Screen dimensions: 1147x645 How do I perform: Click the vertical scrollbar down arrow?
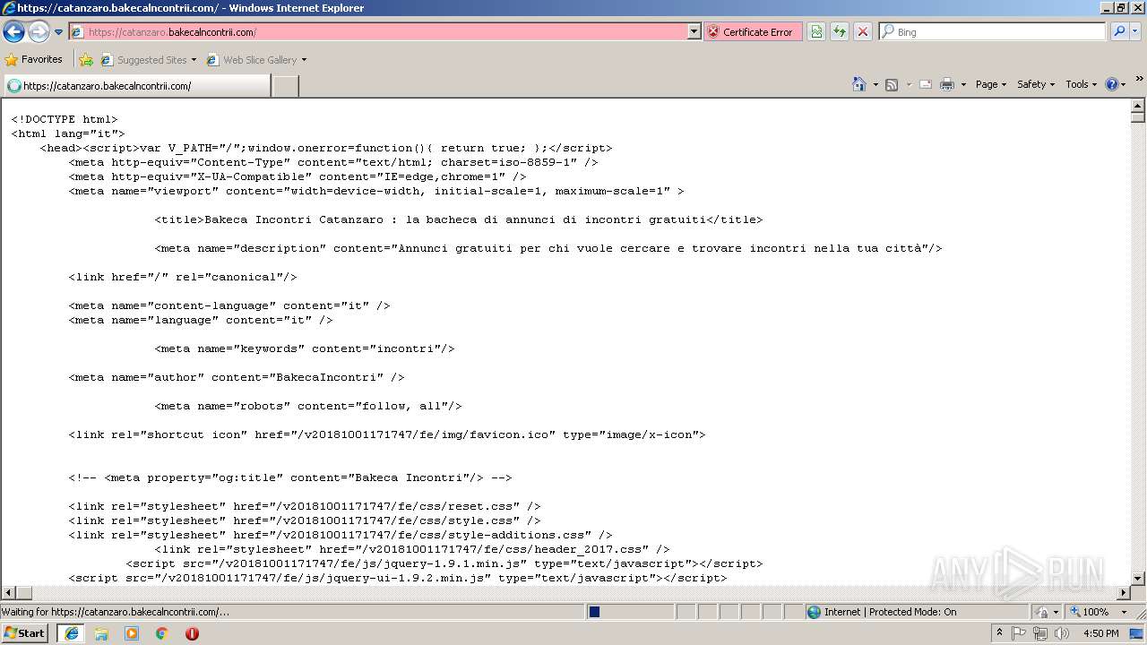pyautogui.click(x=1138, y=579)
